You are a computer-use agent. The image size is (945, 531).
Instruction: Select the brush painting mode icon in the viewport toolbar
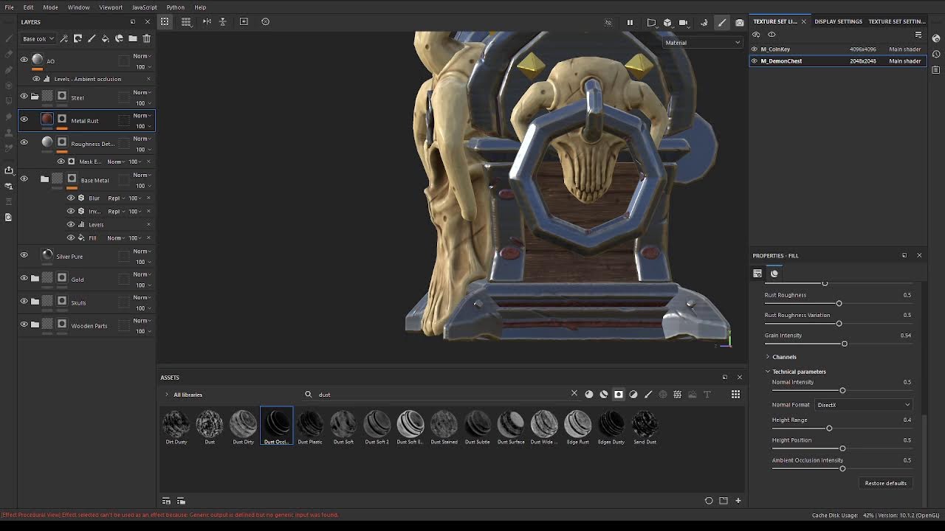click(722, 22)
